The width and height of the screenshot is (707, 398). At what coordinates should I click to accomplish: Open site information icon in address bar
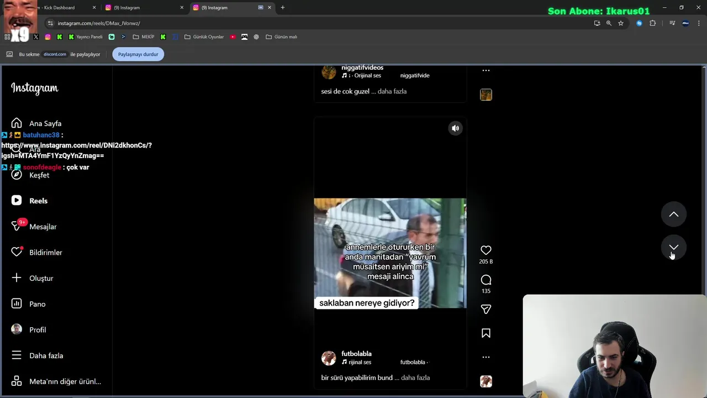(x=50, y=23)
